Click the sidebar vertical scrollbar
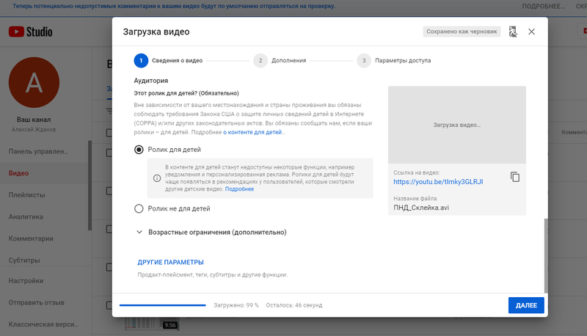This screenshot has width=587, height=336. pos(90,185)
